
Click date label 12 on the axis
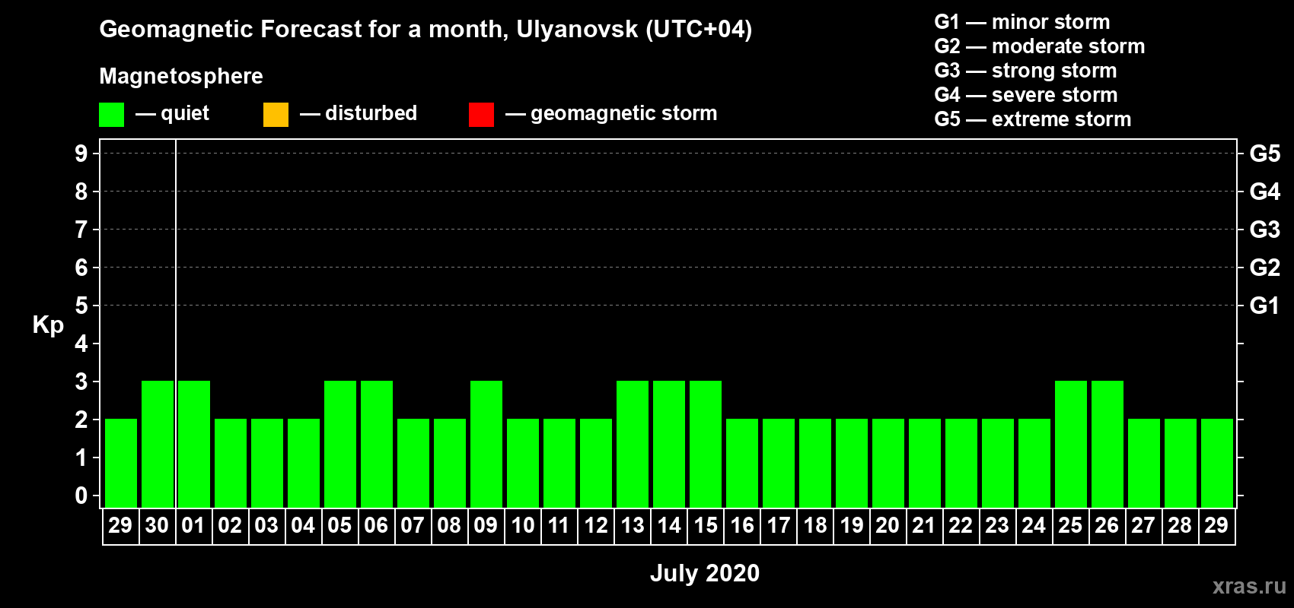595,525
